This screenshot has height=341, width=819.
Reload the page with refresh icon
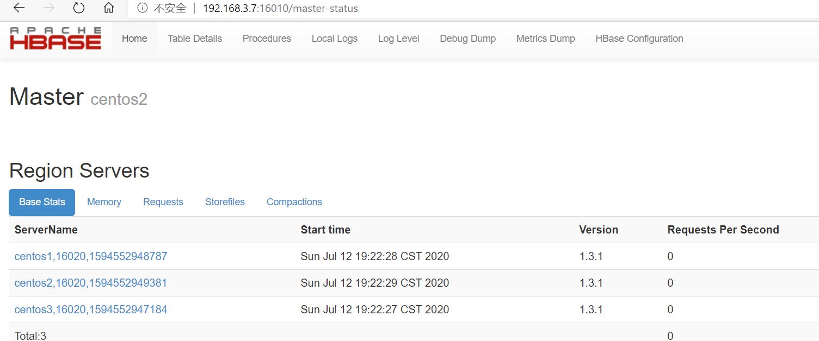tap(79, 8)
